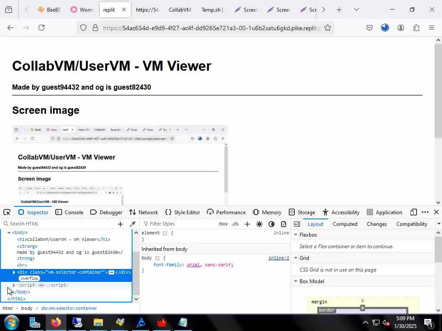
Task: Toggle .cls class panel
Action: click(235, 224)
